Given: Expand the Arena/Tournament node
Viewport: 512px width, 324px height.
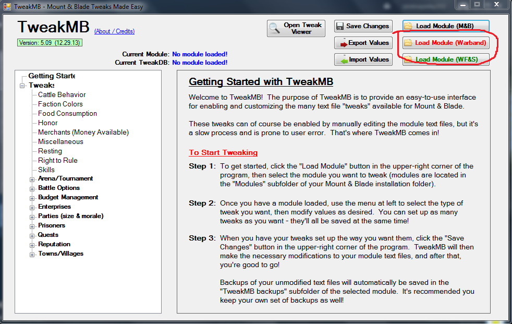Looking at the screenshot, I should [x=32, y=179].
